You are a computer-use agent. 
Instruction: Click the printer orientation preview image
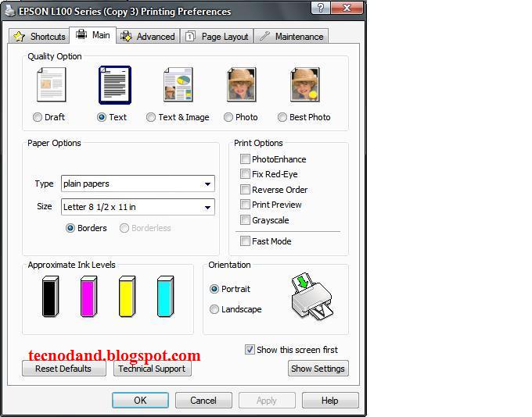click(312, 297)
